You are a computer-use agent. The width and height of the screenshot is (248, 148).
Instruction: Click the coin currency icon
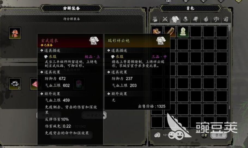coord(157,135)
